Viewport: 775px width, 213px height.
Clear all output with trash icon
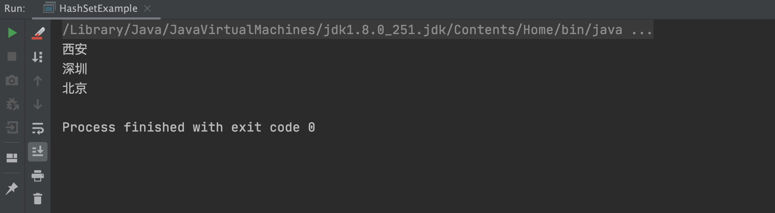click(x=38, y=199)
